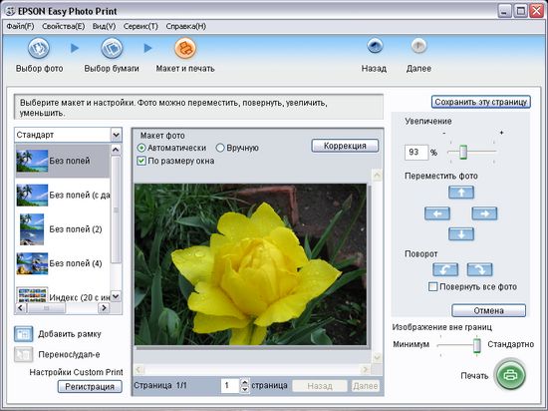
Task: Open the Сервис(T) menu
Action: coord(140,27)
